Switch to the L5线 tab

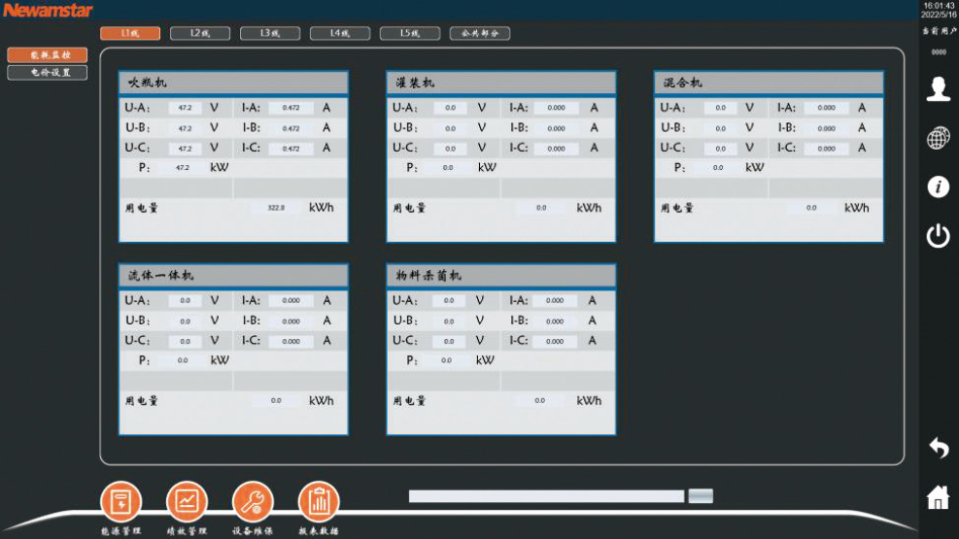point(410,33)
